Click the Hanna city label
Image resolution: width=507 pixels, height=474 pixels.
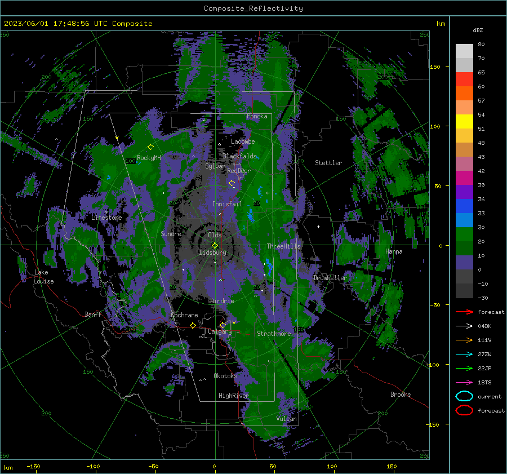click(x=394, y=251)
